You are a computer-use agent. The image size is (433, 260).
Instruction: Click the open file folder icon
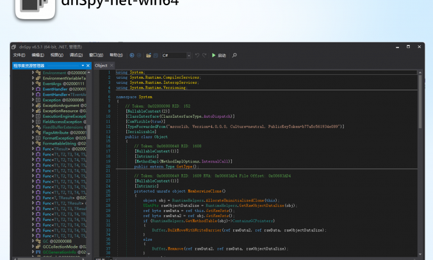pyautogui.click(x=148, y=56)
